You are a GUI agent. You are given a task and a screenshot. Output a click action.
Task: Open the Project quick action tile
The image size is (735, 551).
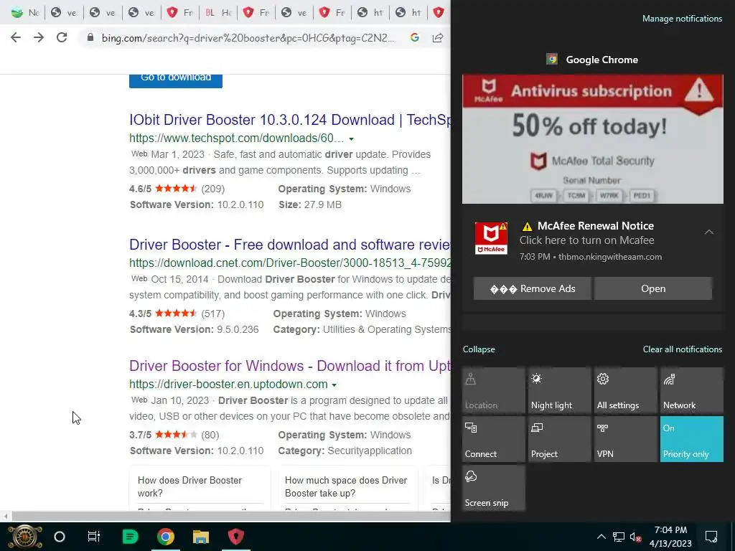coord(560,439)
